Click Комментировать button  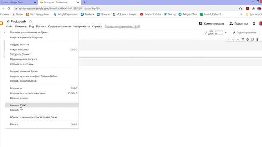pyautogui.click(x=212, y=24)
